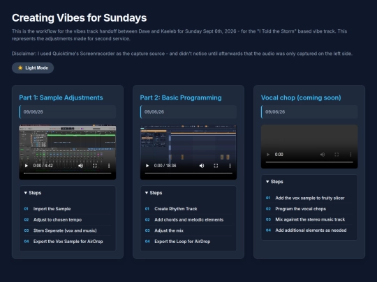
Task: Mute the Part 1 video audio
Action: pyautogui.click(x=80, y=166)
